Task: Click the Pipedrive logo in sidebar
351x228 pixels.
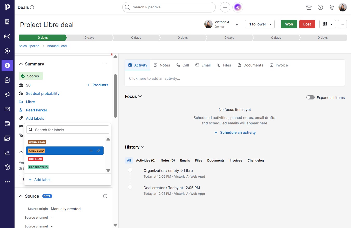Action: tap(7, 7)
